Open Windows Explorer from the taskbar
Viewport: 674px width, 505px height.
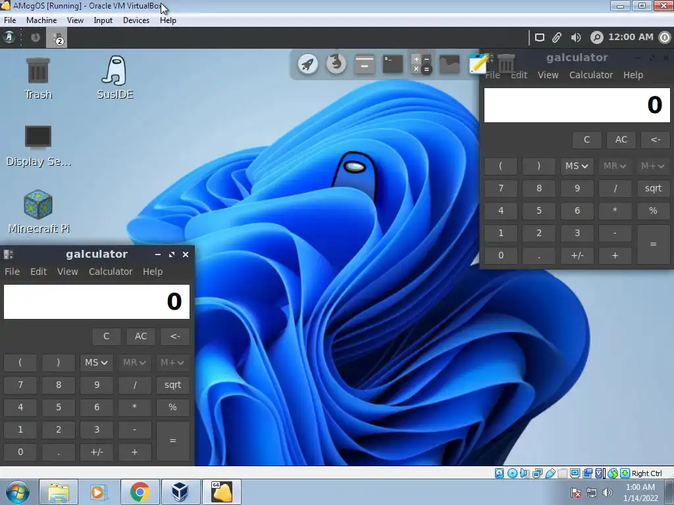[x=59, y=492]
